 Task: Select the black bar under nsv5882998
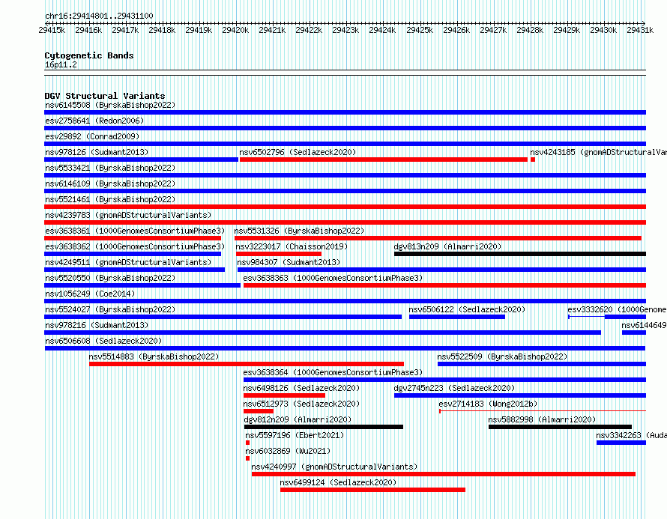click(x=561, y=427)
